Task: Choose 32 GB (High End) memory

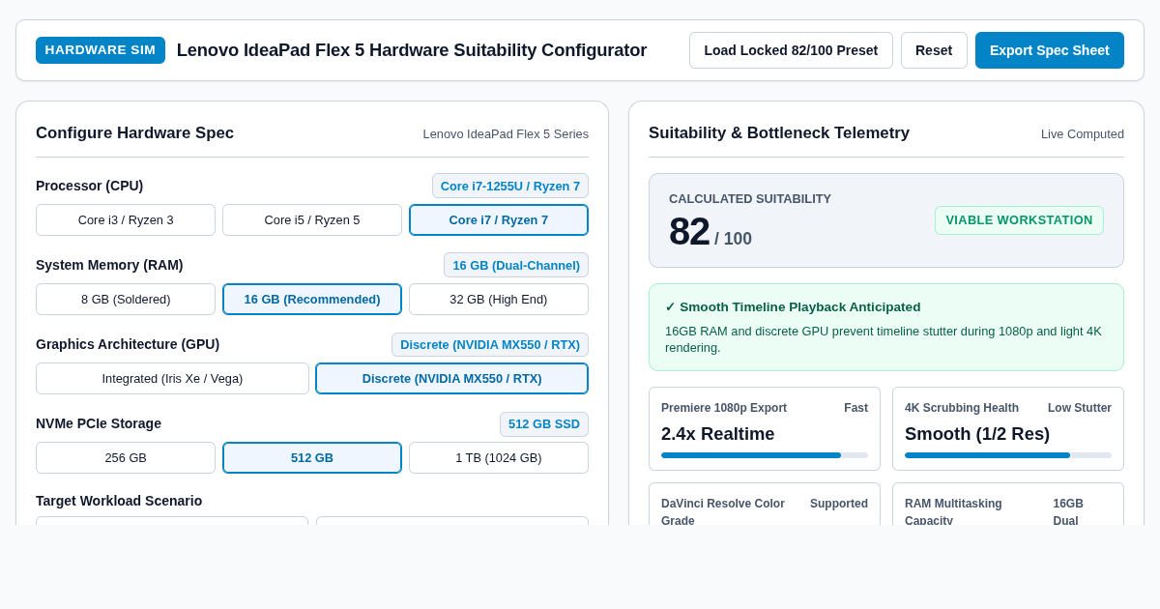Action: pyautogui.click(x=499, y=299)
